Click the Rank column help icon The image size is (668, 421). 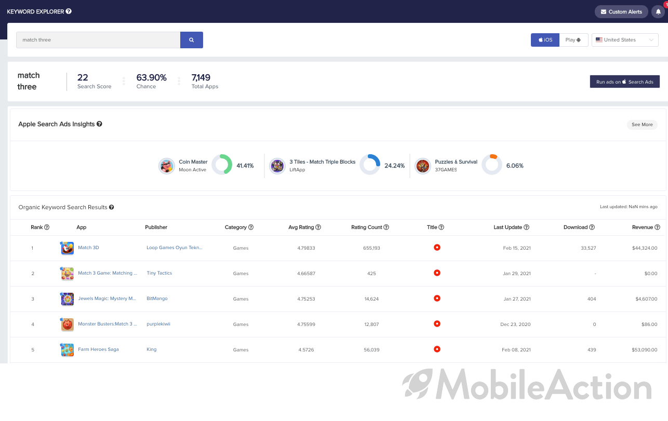point(47,227)
